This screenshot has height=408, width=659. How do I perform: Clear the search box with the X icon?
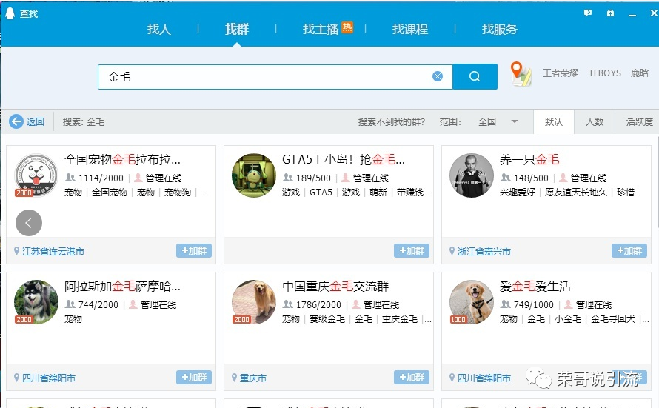pos(438,76)
